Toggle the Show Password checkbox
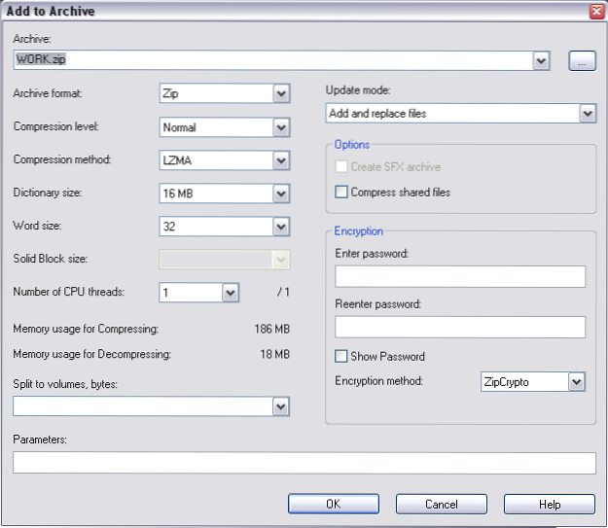The height and width of the screenshot is (528, 608). point(341,356)
